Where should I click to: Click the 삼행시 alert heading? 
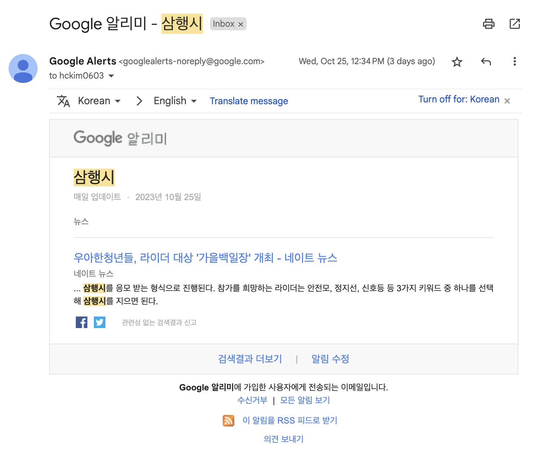(94, 177)
